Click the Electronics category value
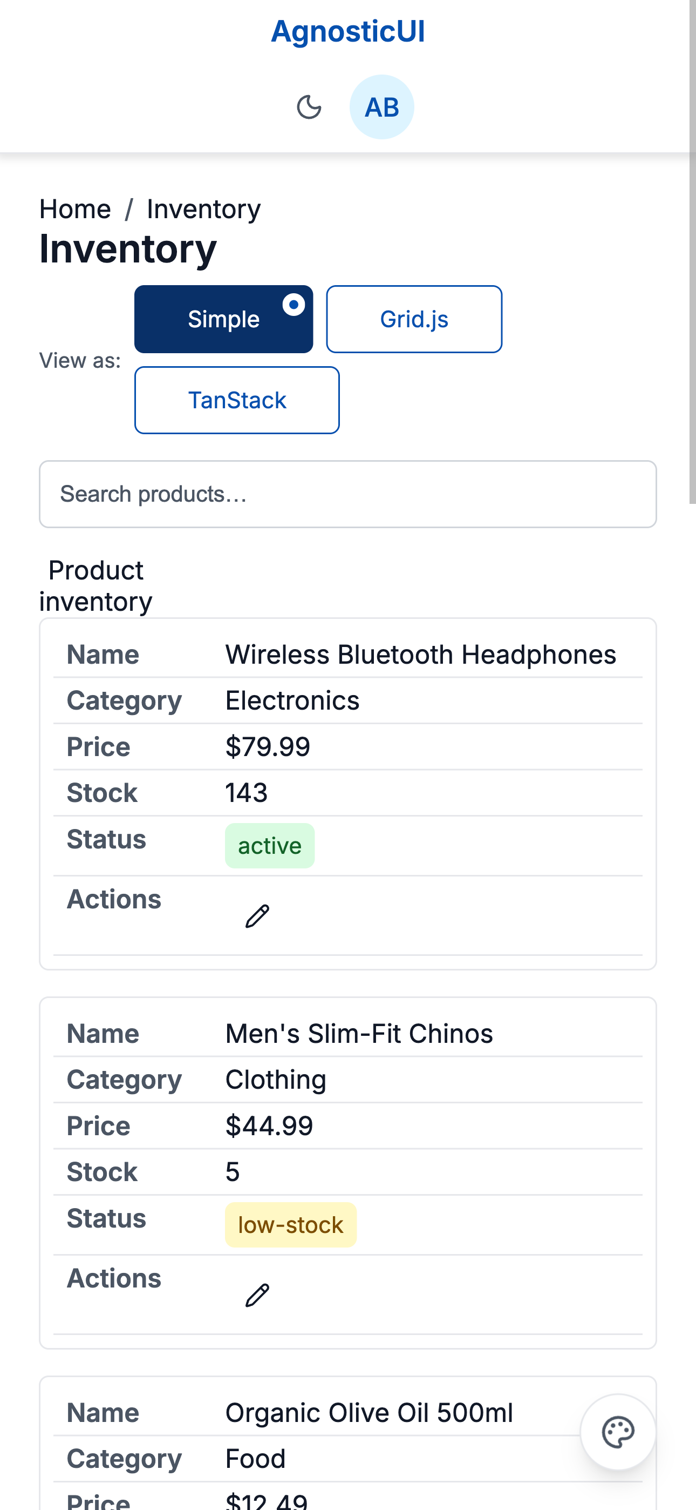696x1510 pixels. click(x=292, y=700)
